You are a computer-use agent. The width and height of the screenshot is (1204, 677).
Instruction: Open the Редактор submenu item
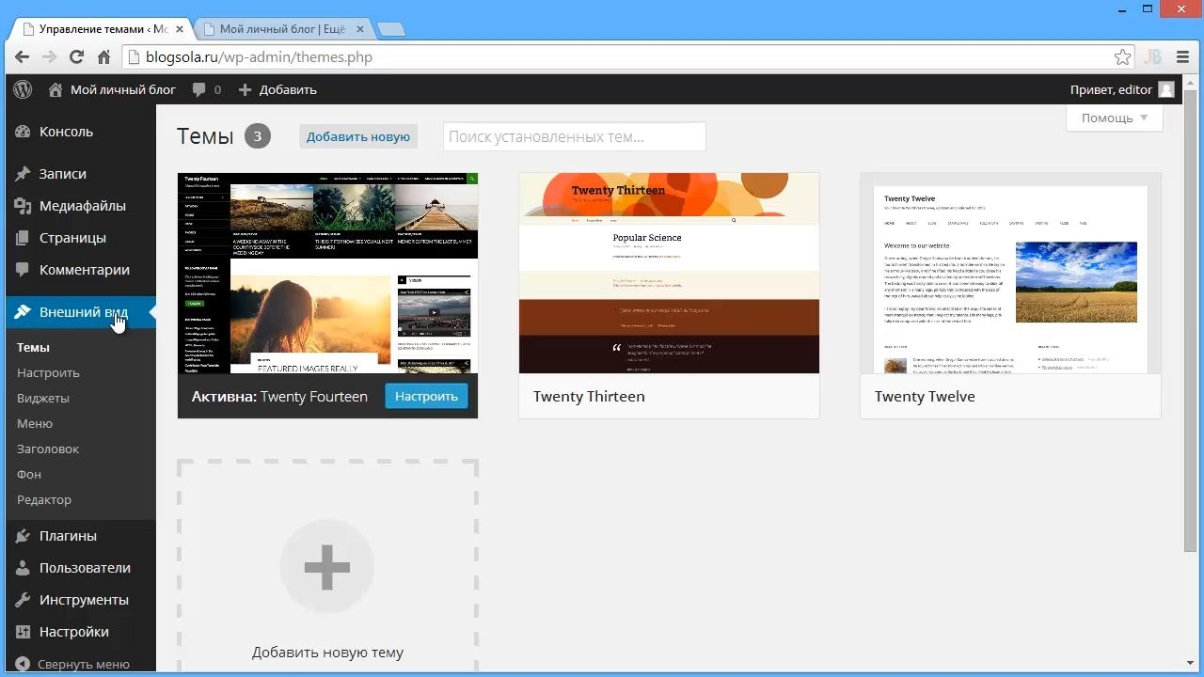tap(44, 499)
